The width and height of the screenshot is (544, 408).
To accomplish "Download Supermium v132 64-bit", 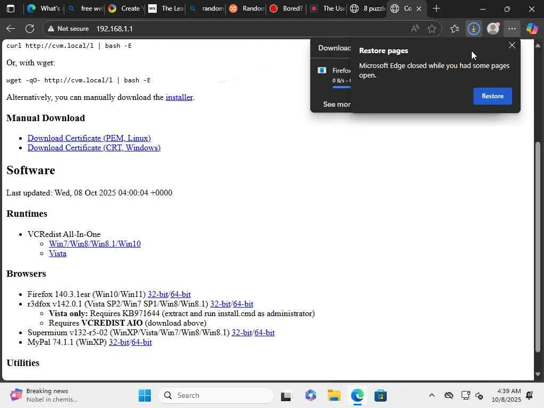I will [x=265, y=333].
